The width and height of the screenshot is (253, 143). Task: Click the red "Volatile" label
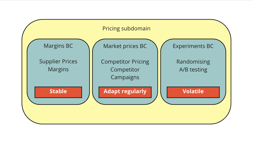tap(193, 92)
